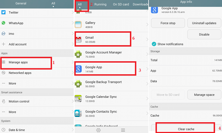Screen dimensions: 222x133
Task: Select the On SD card tab
Action: tap(121, 4)
